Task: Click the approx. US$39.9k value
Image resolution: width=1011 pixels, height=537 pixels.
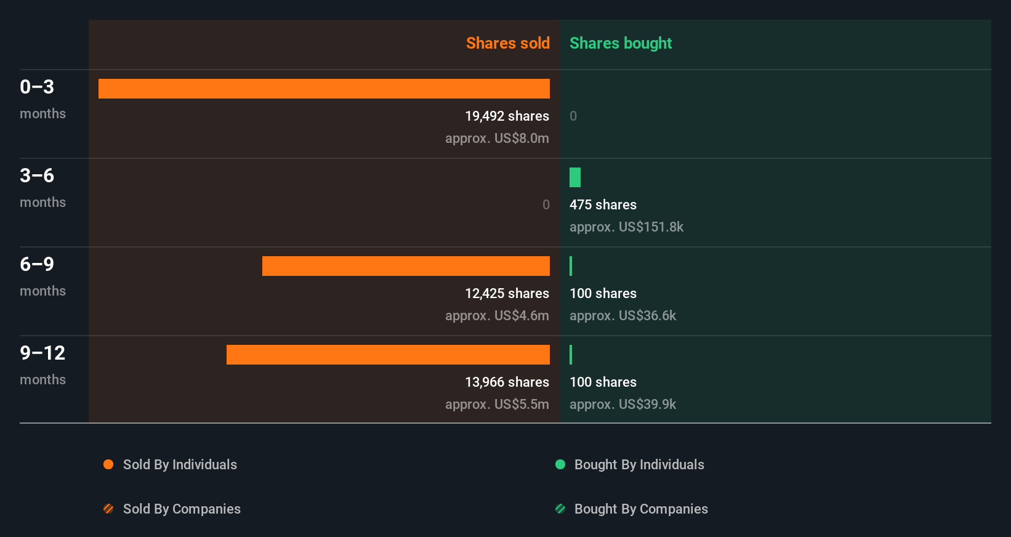Action: pyautogui.click(x=622, y=404)
